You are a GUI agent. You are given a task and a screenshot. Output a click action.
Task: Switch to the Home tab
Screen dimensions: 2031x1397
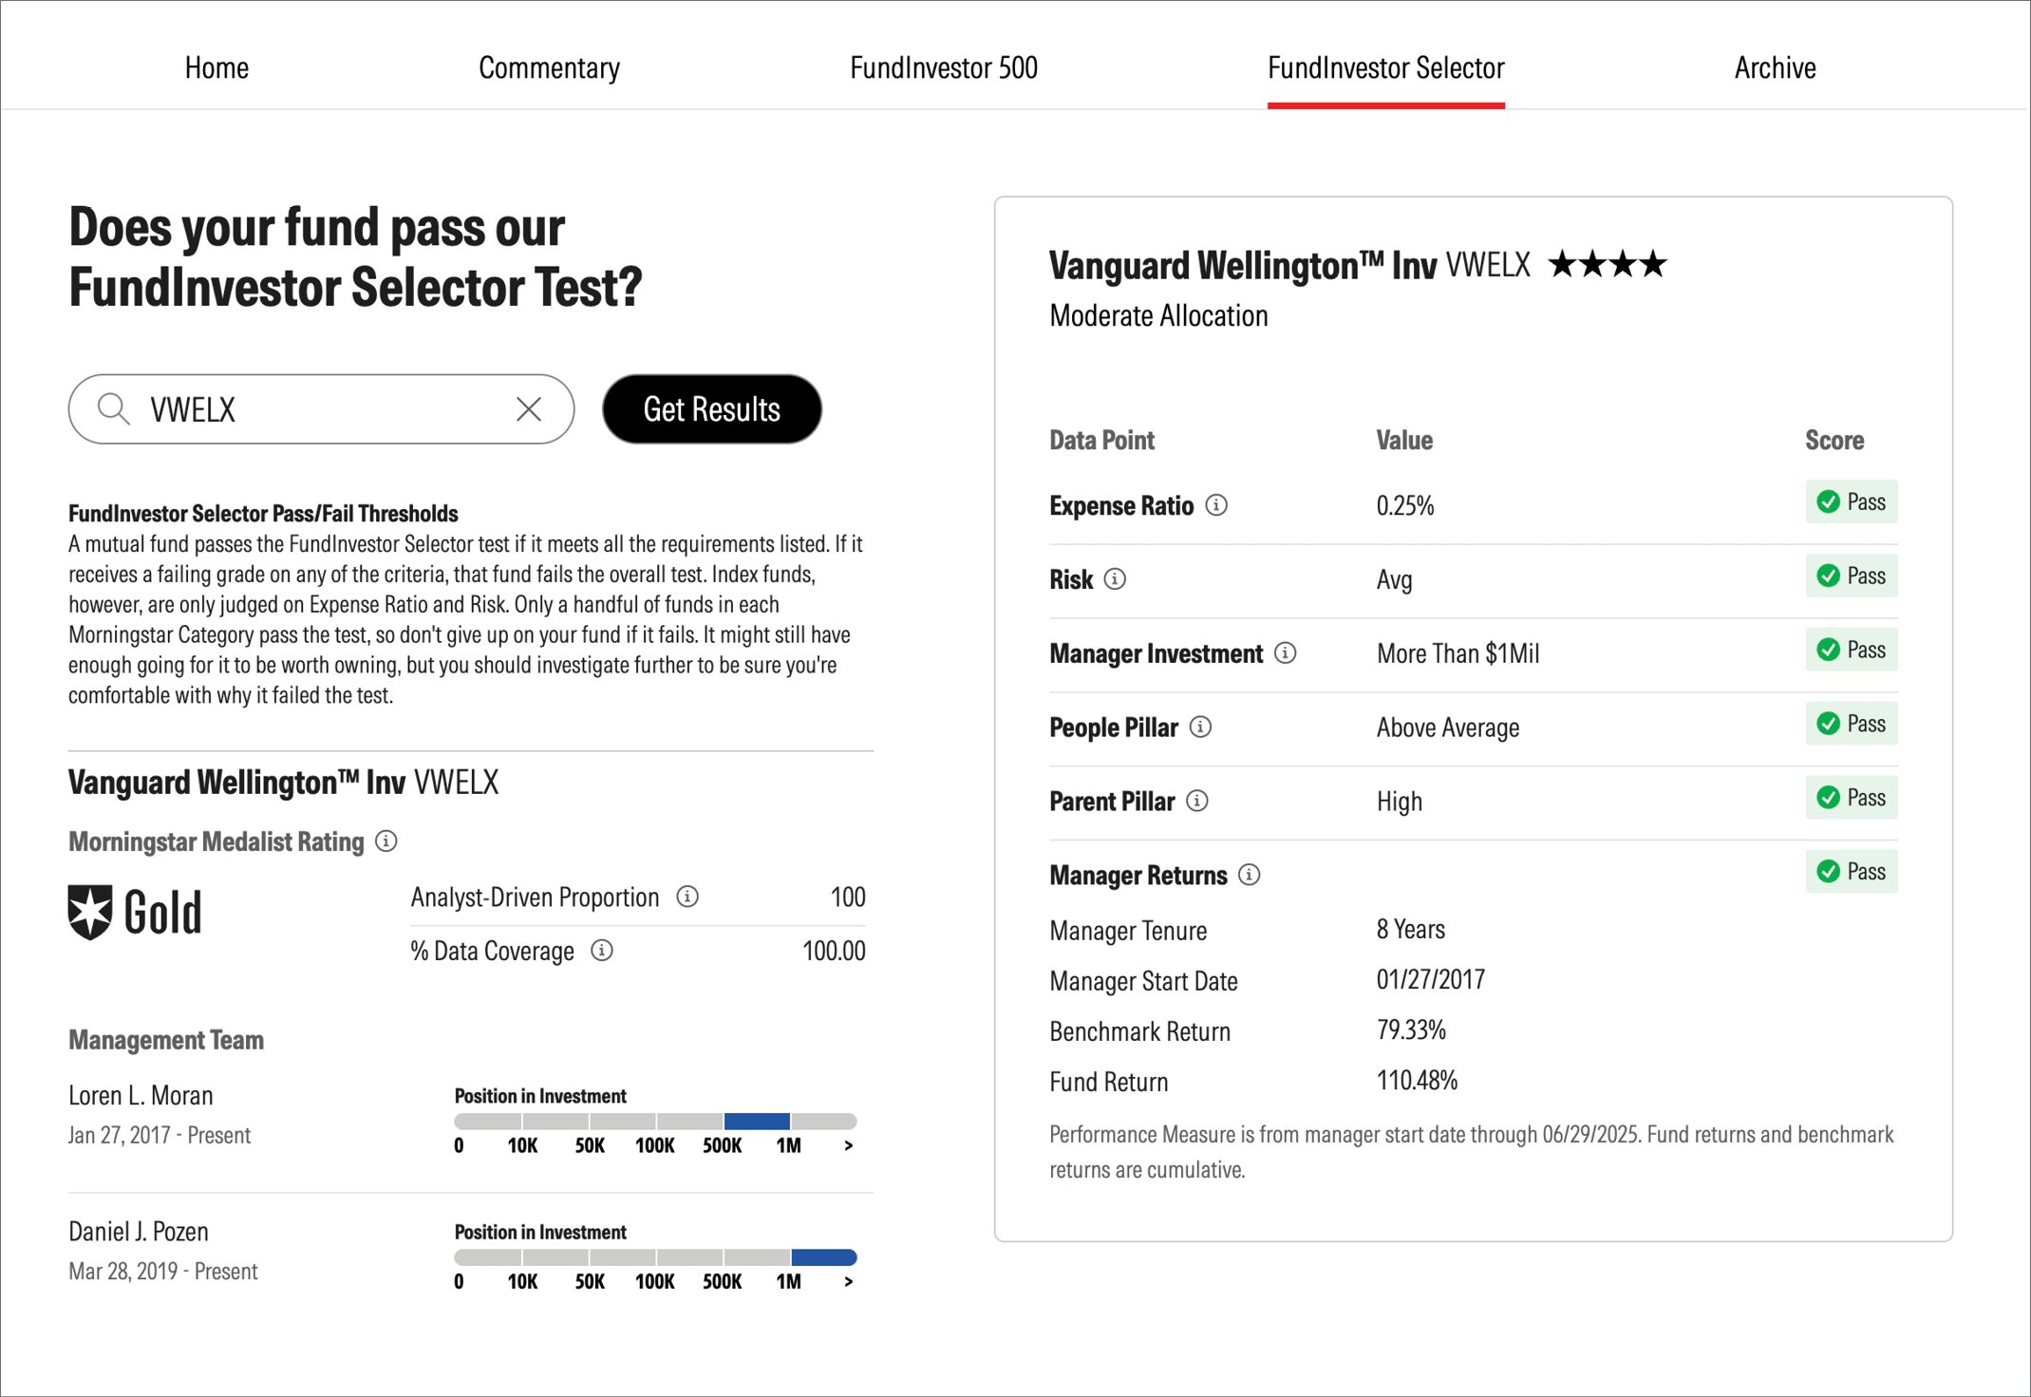tap(216, 67)
